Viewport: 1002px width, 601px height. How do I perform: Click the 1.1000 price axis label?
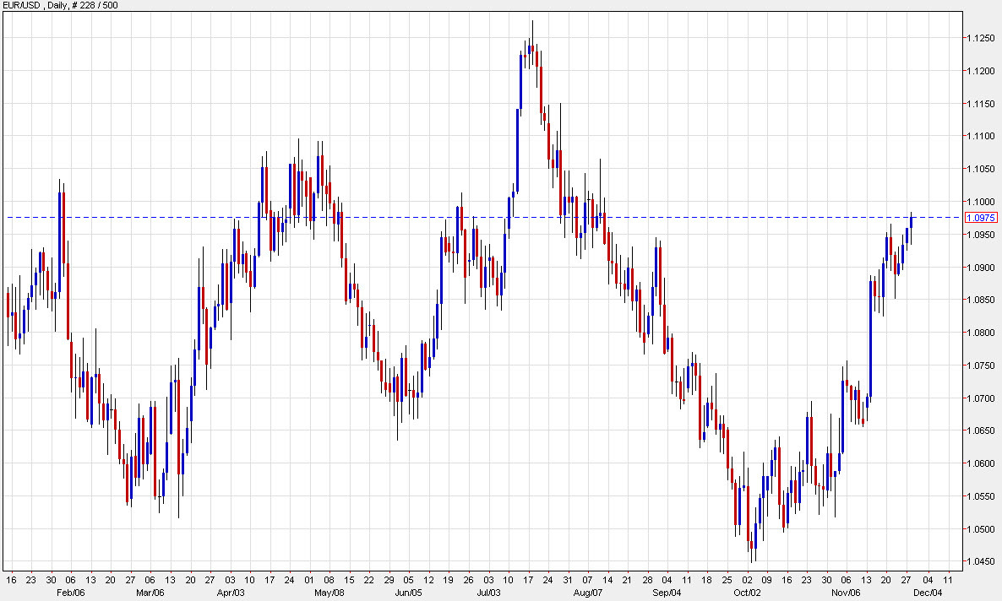point(979,201)
